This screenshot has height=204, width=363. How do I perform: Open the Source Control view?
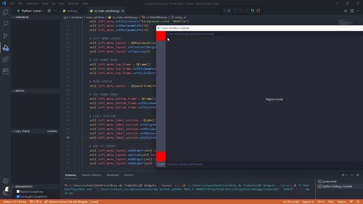(x=5, y=36)
